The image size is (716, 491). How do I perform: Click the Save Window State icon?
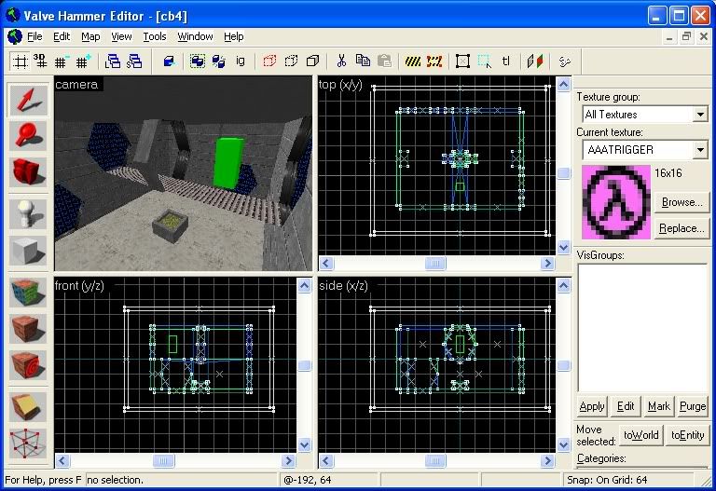134,61
